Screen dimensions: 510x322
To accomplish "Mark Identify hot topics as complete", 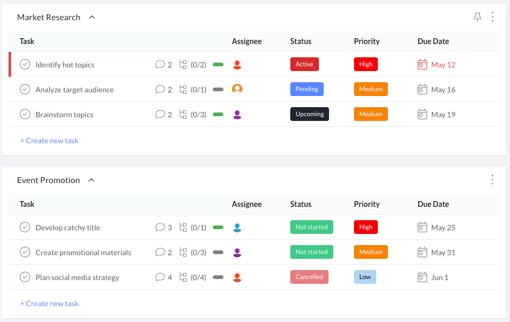I will point(25,64).
